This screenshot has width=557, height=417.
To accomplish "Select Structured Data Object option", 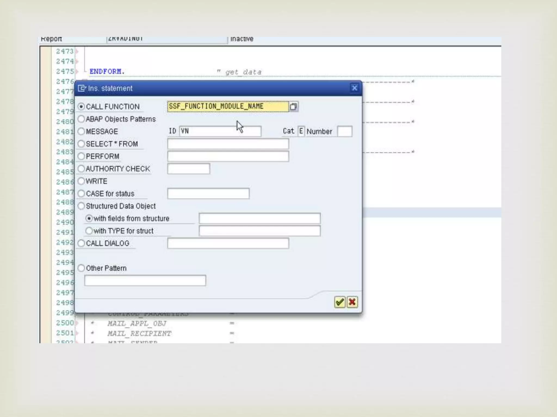I will [81, 206].
